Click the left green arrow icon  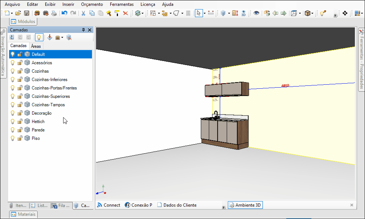click(275, 13)
